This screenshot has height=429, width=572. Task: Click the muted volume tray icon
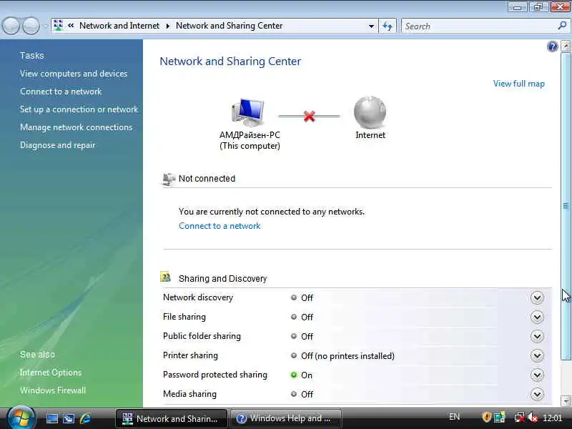click(533, 417)
